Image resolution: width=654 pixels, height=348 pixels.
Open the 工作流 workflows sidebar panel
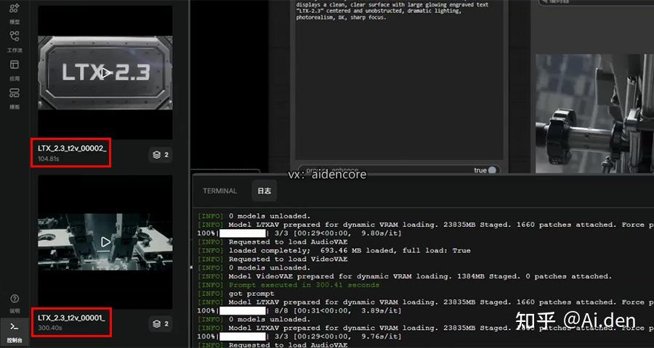pos(15,41)
